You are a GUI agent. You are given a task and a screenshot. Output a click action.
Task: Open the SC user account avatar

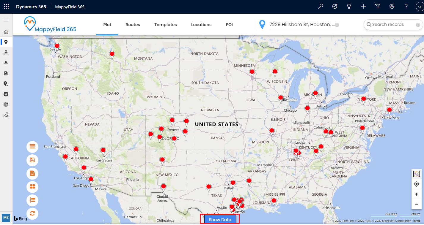tap(420, 7)
